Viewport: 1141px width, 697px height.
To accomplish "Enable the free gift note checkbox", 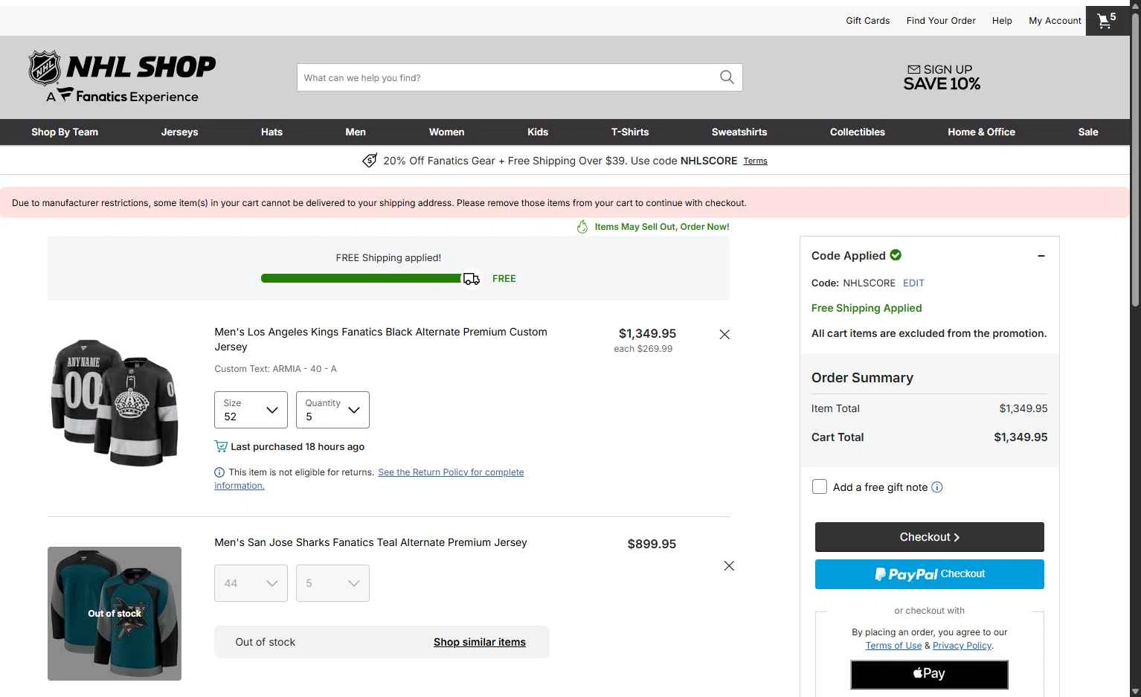I will point(820,487).
